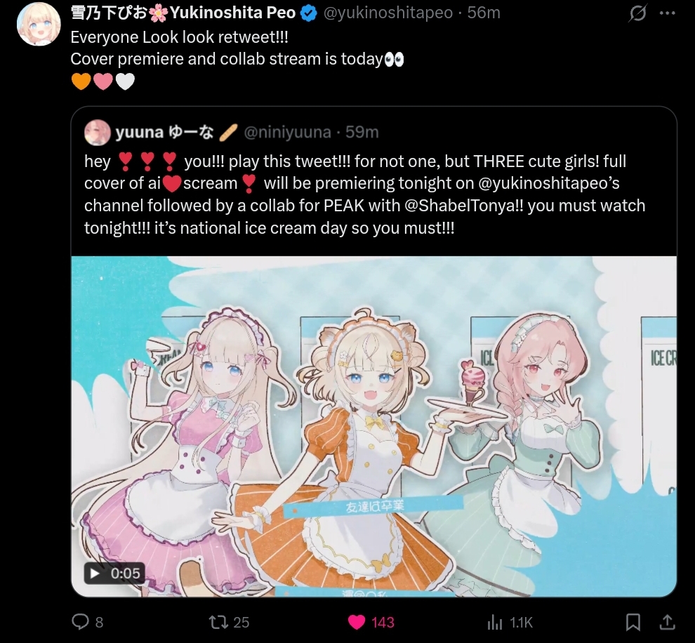
Task: Click the blue verified badge
Action: coord(309,13)
